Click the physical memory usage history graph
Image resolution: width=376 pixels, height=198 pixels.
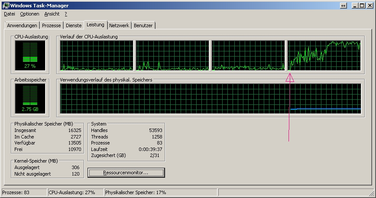pos(211,99)
